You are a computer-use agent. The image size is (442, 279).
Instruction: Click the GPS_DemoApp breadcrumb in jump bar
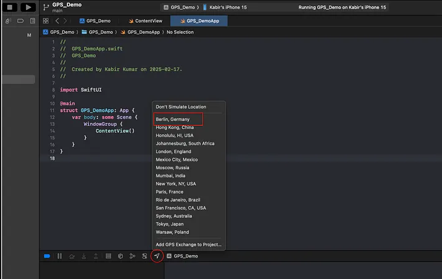click(x=143, y=32)
